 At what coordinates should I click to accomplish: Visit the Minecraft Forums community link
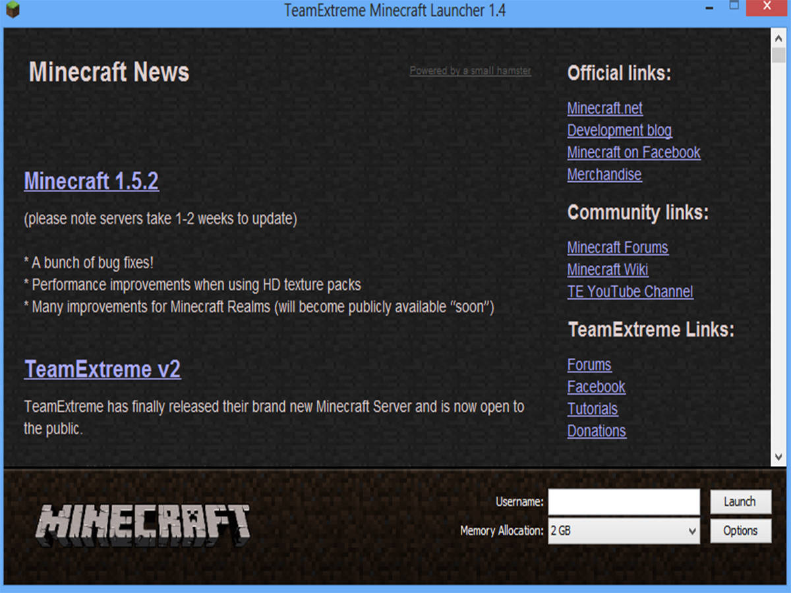(x=617, y=248)
